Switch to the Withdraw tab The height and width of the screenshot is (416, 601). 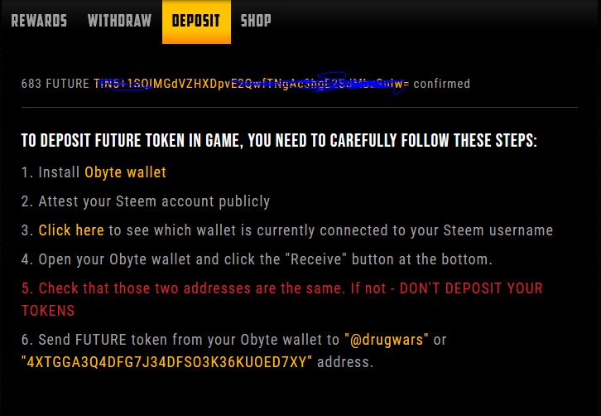pyautogui.click(x=119, y=21)
